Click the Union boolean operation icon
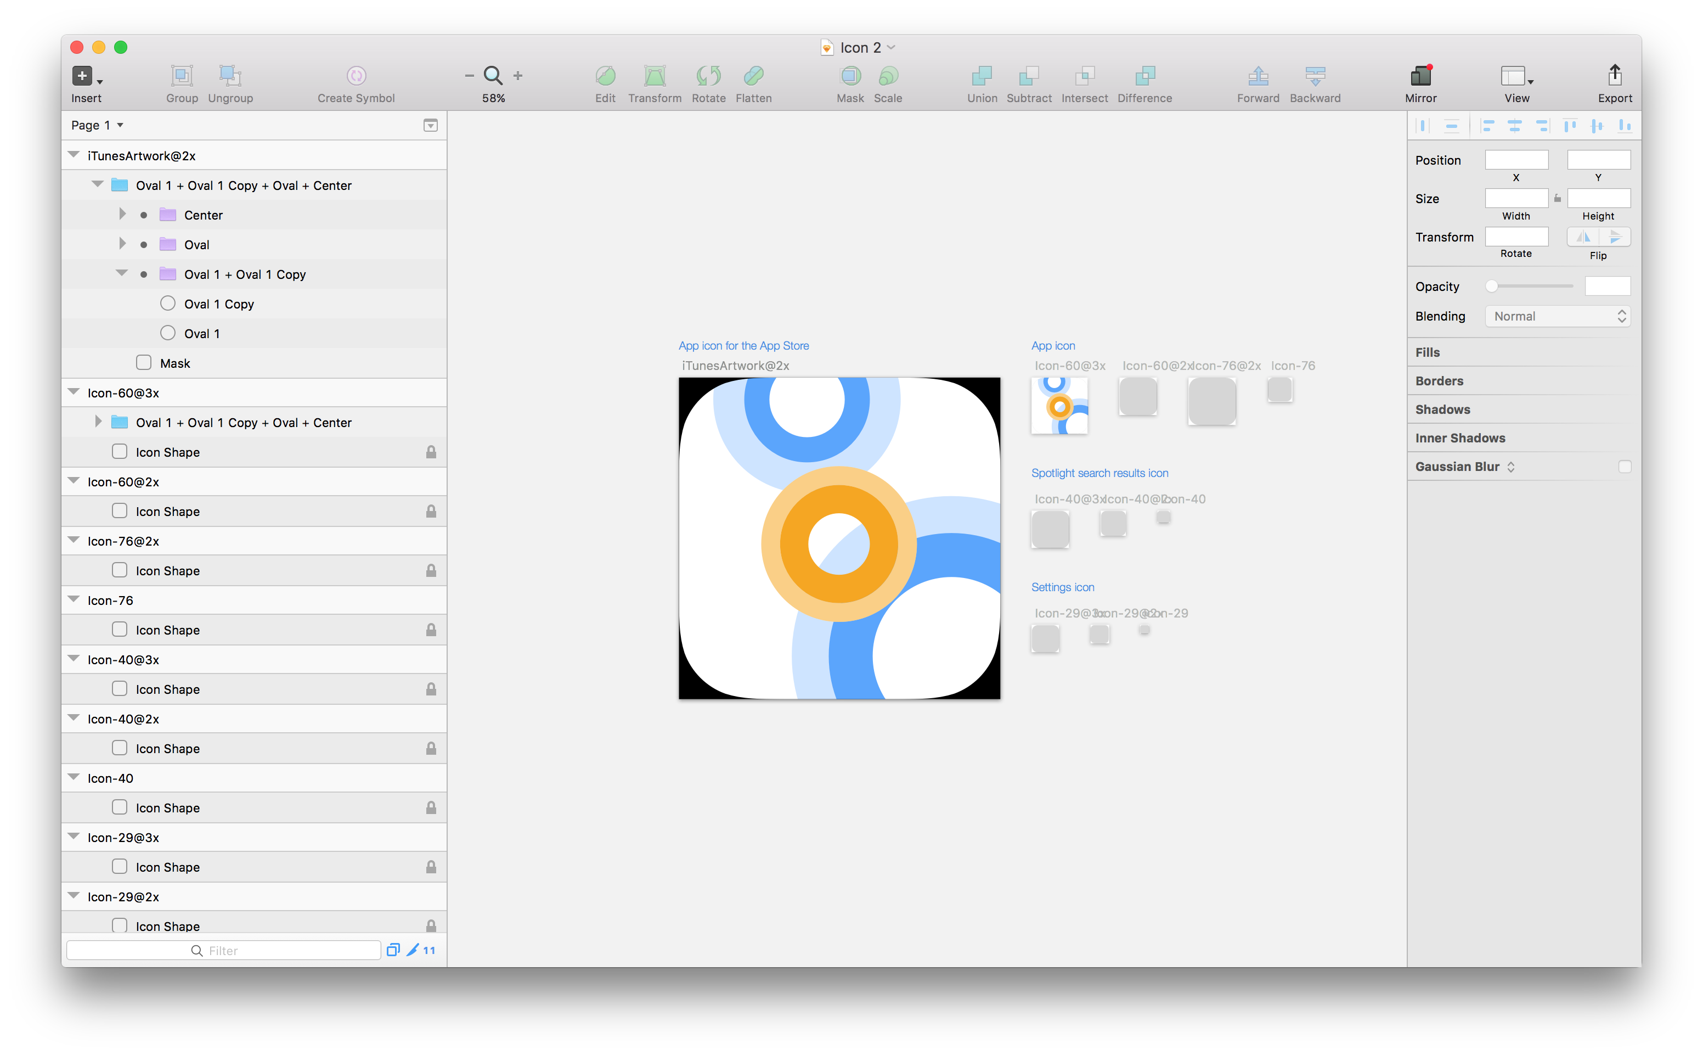This screenshot has height=1055, width=1703. pyautogui.click(x=982, y=75)
